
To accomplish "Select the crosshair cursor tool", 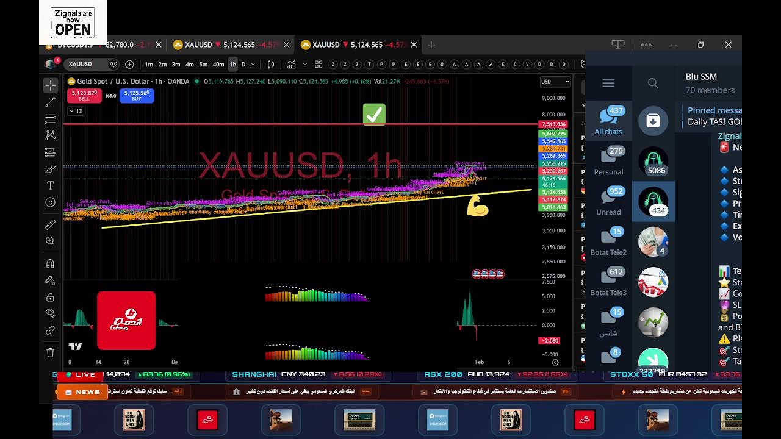I will (x=51, y=85).
